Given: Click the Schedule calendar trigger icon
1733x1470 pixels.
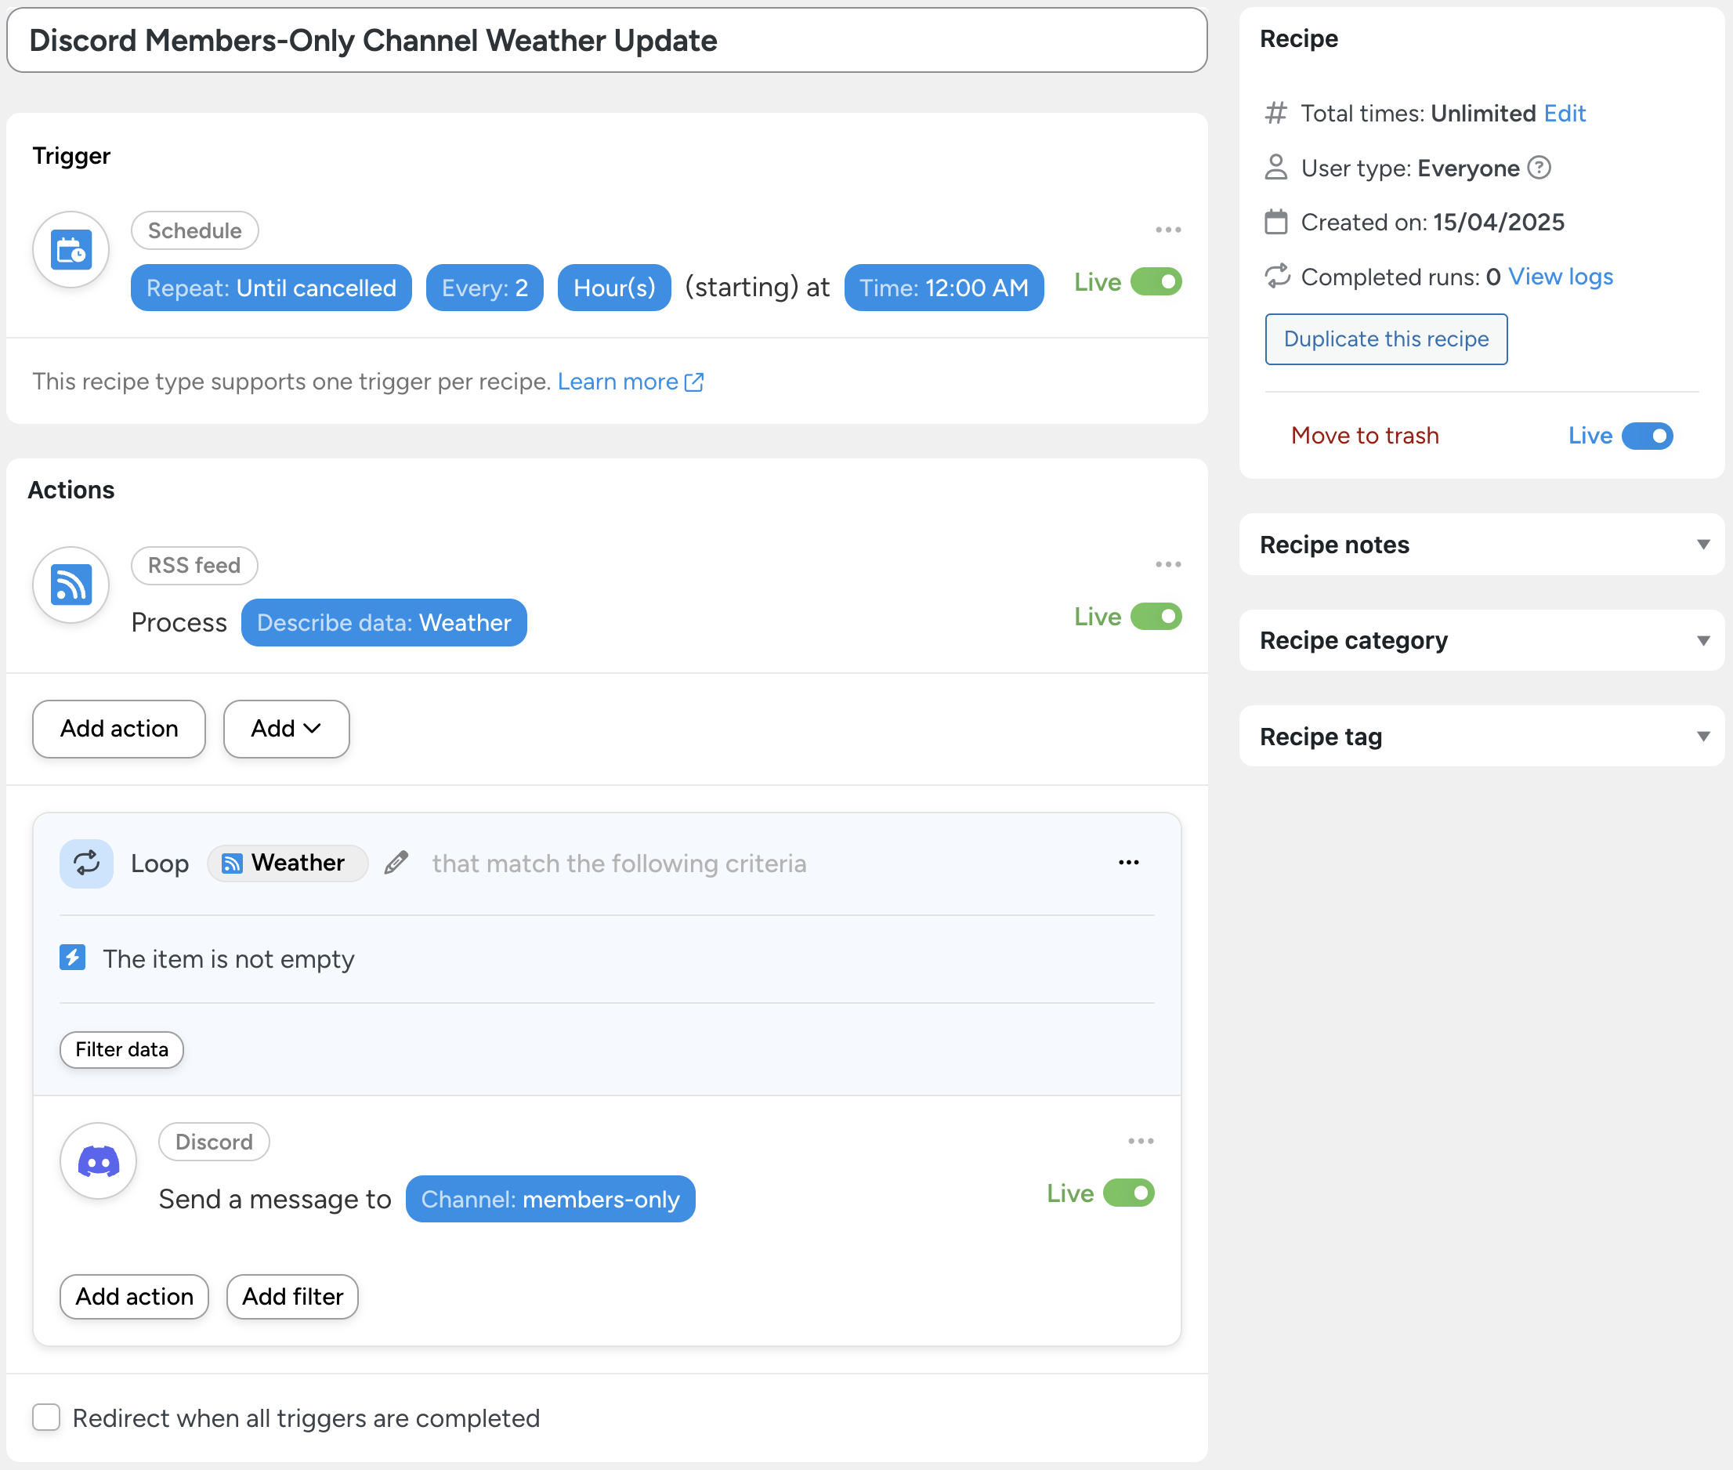Looking at the screenshot, I should click(x=71, y=249).
